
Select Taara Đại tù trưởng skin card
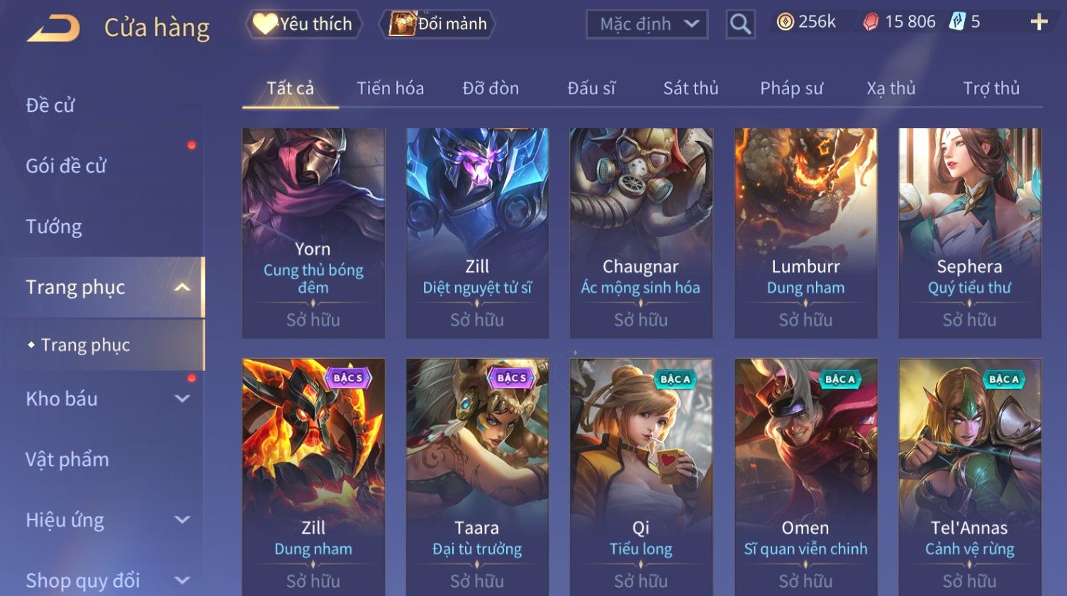click(x=477, y=477)
